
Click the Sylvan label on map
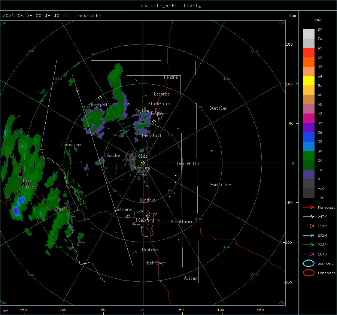[143, 110]
